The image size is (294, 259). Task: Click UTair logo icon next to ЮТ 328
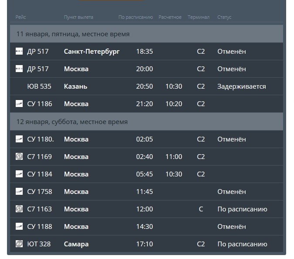[19, 244]
